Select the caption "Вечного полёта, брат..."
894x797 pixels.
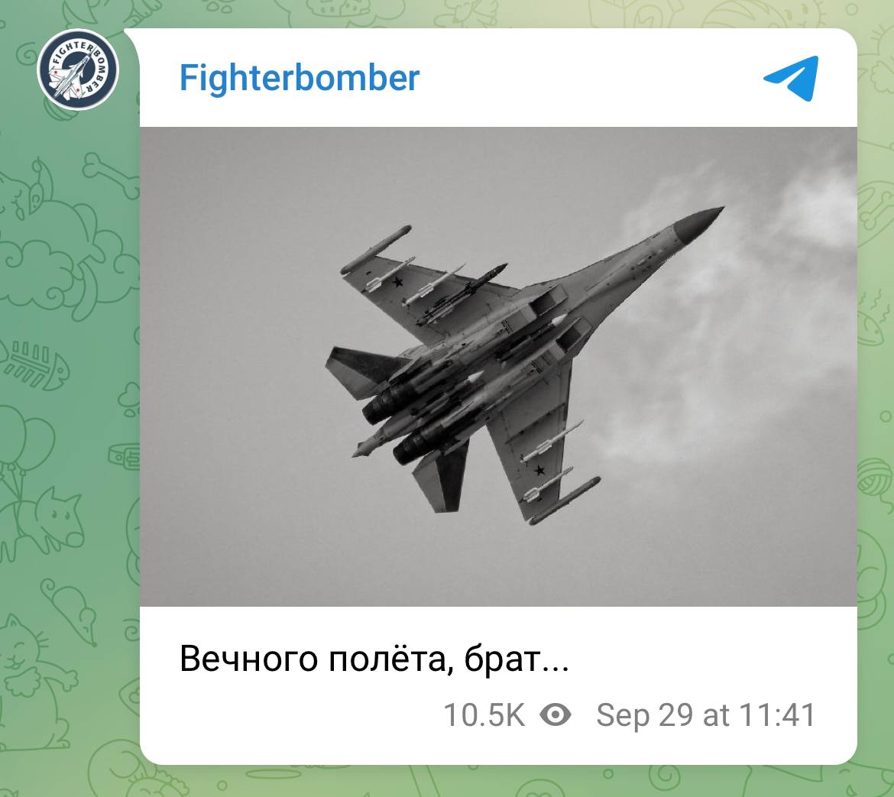click(x=374, y=659)
